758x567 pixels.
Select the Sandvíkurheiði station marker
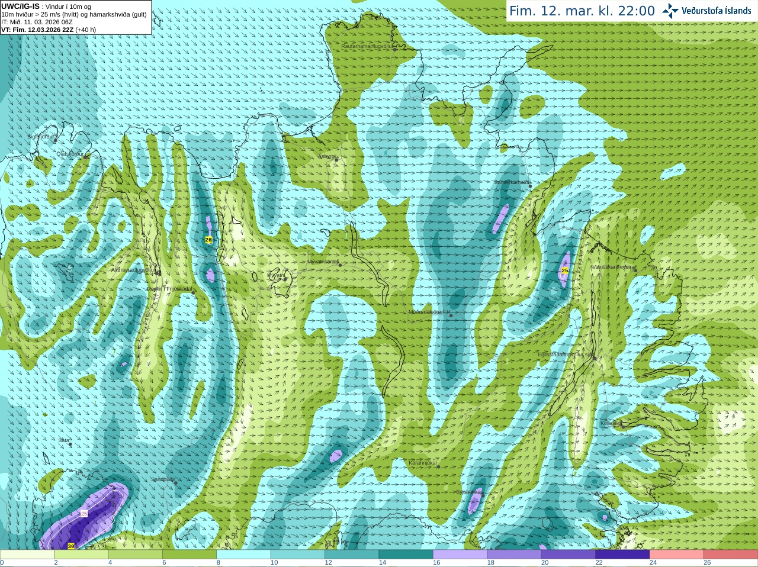[x=531, y=186]
